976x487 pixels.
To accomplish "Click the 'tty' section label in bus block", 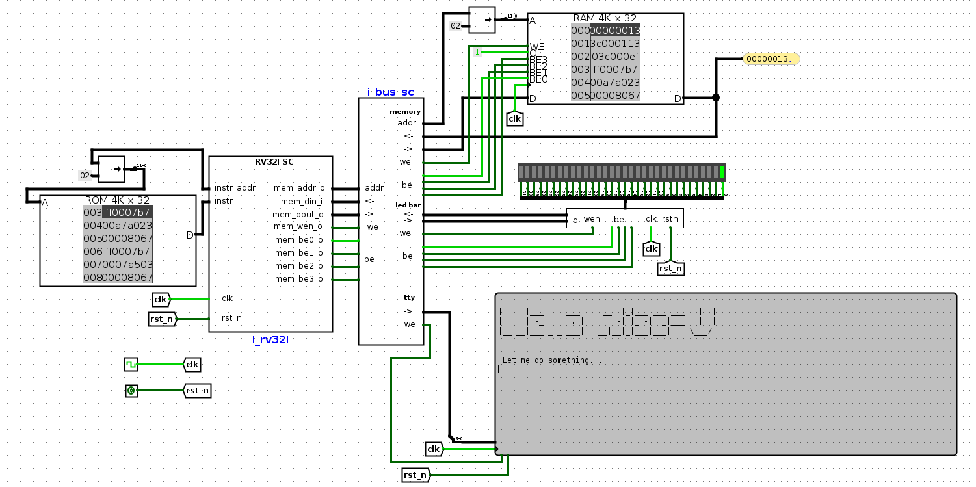I will click(x=409, y=297).
